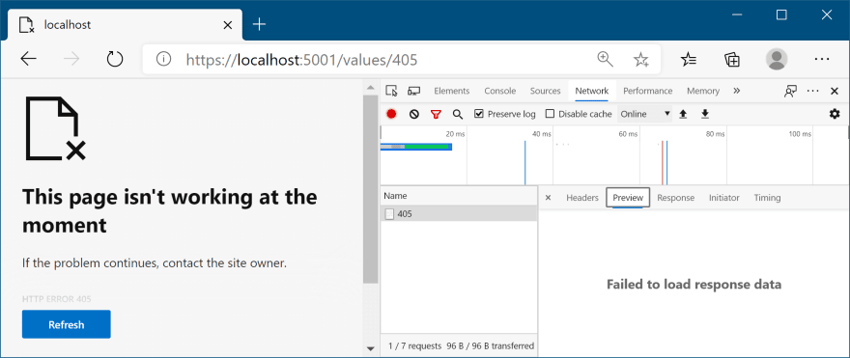Open the user profile avatar
This screenshot has width=850, height=358.
click(777, 59)
